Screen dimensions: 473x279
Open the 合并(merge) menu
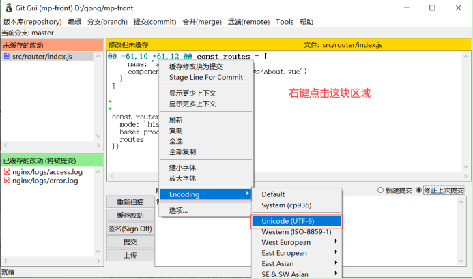[202, 22]
